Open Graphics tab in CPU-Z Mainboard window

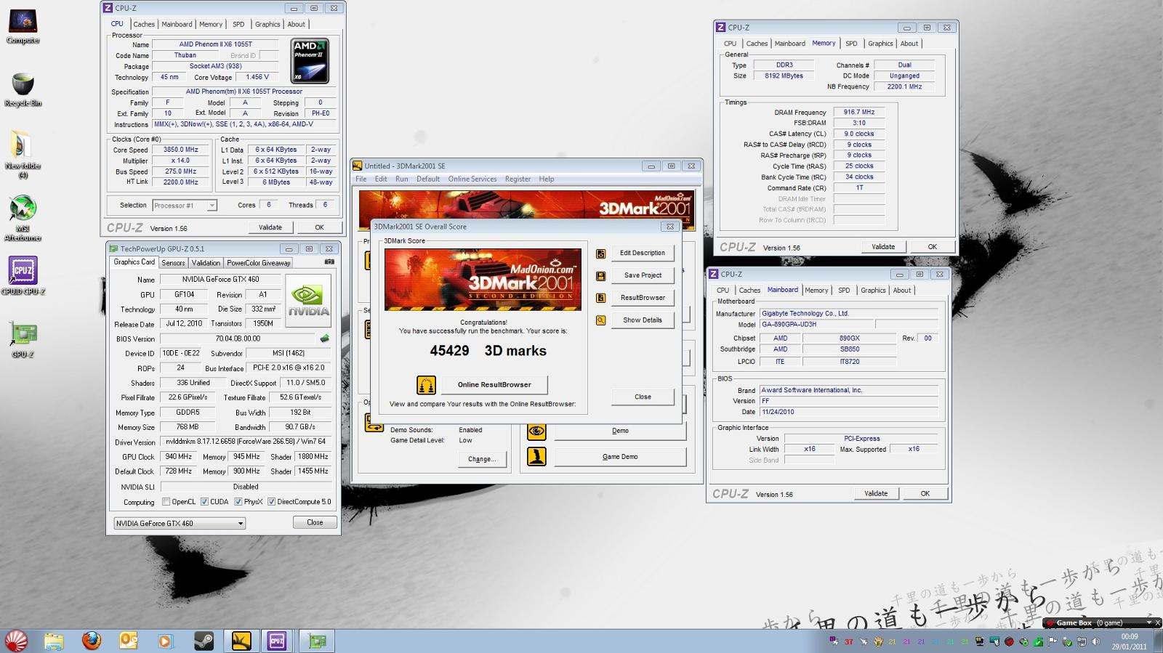(873, 291)
